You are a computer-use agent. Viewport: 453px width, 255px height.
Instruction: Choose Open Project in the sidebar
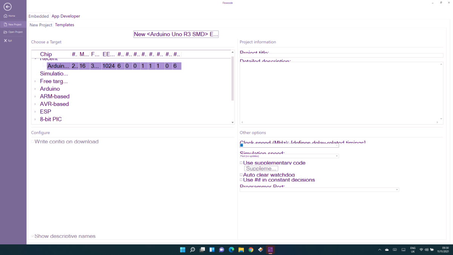pos(14,32)
